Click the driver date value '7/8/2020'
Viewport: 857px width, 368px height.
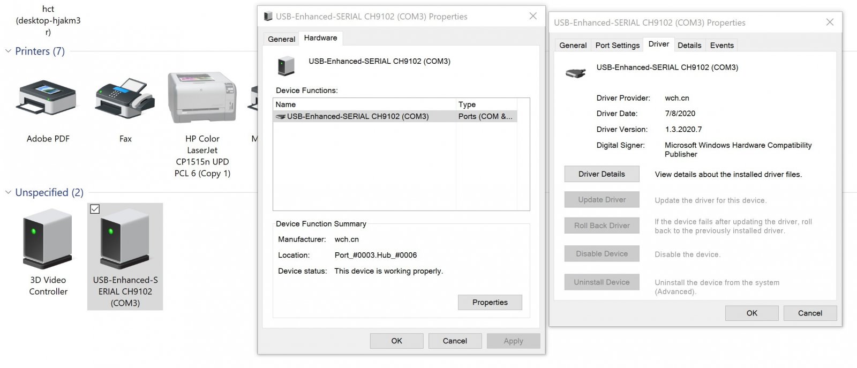click(680, 114)
